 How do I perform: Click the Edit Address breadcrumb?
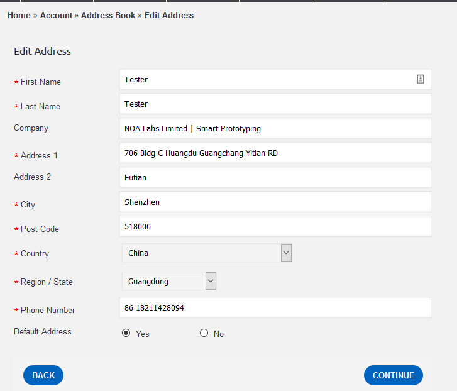[x=169, y=16]
